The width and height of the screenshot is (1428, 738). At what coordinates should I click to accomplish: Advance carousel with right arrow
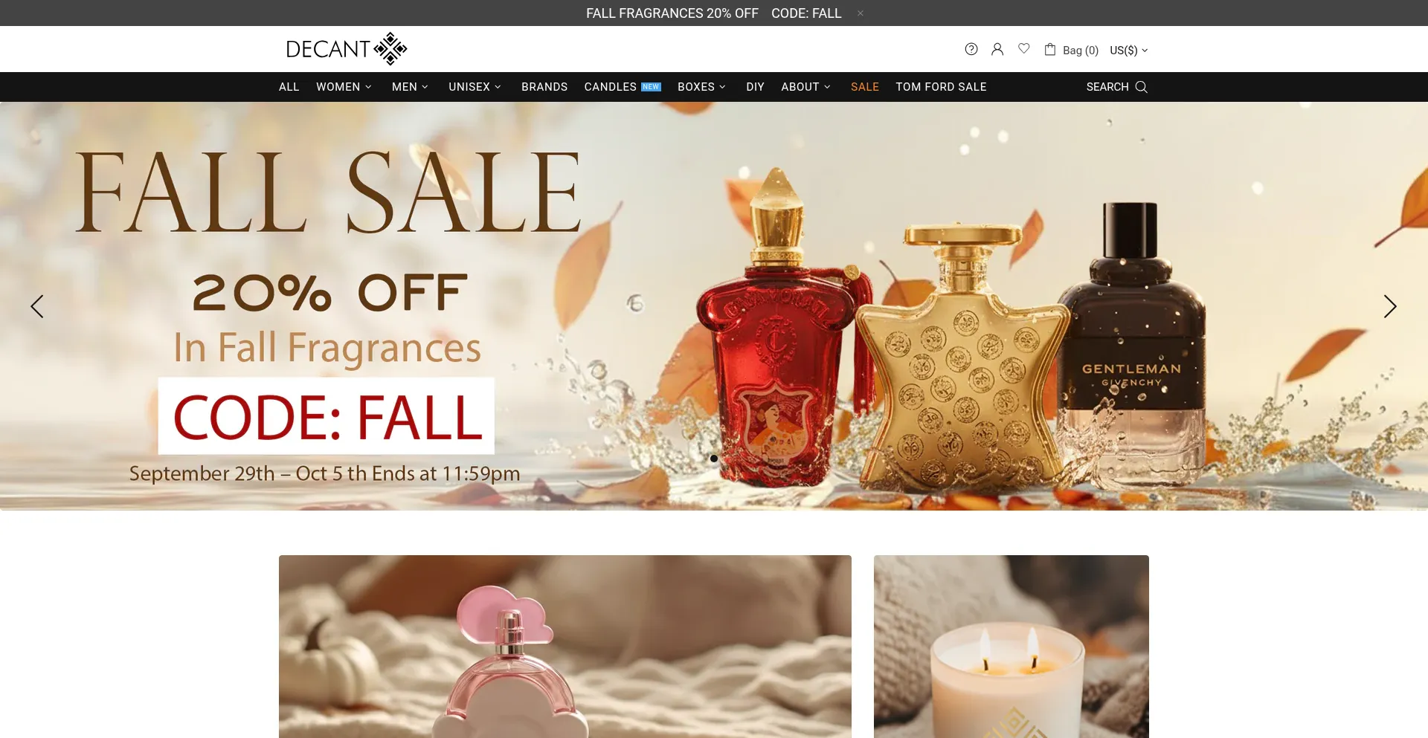[x=1390, y=306]
